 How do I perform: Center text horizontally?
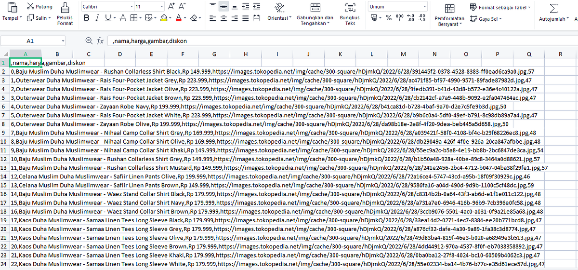coord(223,18)
